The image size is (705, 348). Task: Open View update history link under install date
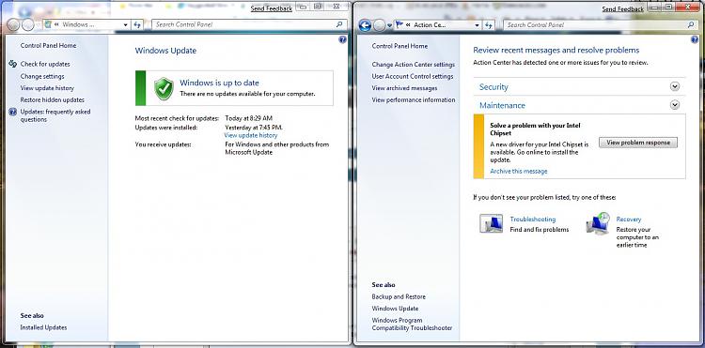[250, 135]
